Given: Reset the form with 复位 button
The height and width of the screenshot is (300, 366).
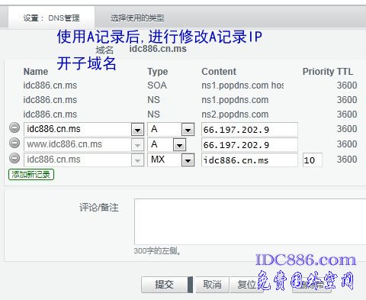Looking at the screenshot, I should pos(246,285).
